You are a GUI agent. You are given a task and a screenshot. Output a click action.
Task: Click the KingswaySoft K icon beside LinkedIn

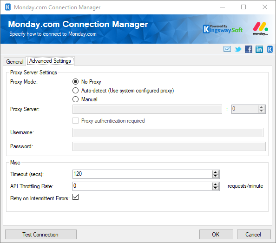click(270, 49)
